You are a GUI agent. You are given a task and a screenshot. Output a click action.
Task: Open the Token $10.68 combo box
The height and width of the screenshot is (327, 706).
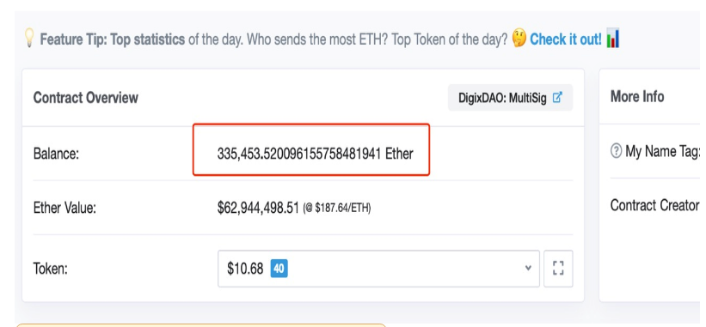378,269
